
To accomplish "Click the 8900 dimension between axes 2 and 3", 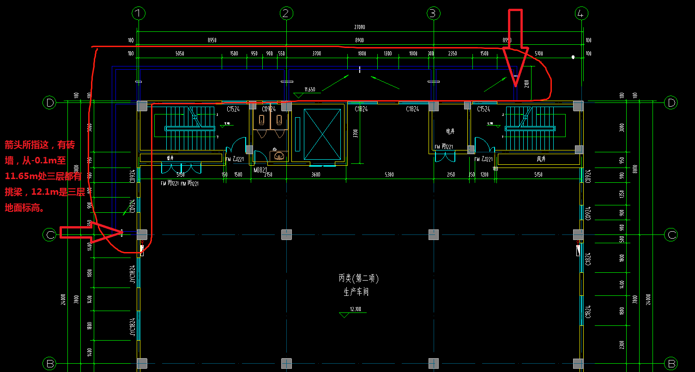I will (x=359, y=41).
